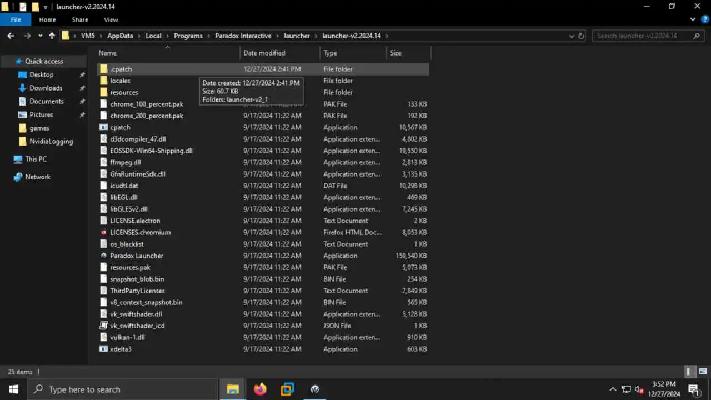The height and width of the screenshot is (400, 711).
Task: Select the LICENSES.chromium Firefox file icon
Action: click(x=104, y=232)
